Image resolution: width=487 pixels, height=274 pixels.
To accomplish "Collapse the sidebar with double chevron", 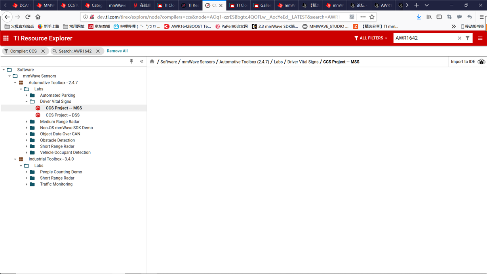I will click(x=142, y=61).
